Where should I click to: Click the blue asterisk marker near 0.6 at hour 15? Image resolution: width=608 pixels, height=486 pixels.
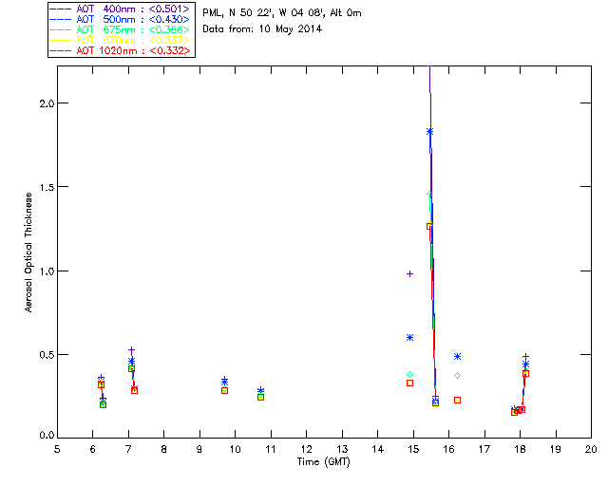coord(409,338)
